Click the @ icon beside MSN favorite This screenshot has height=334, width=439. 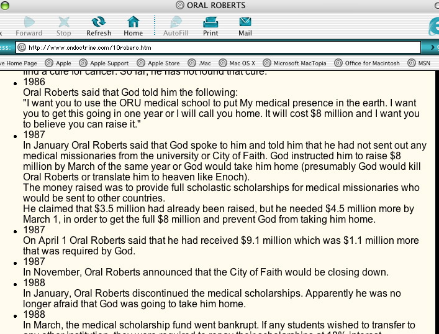pyautogui.click(x=411, y=63)
